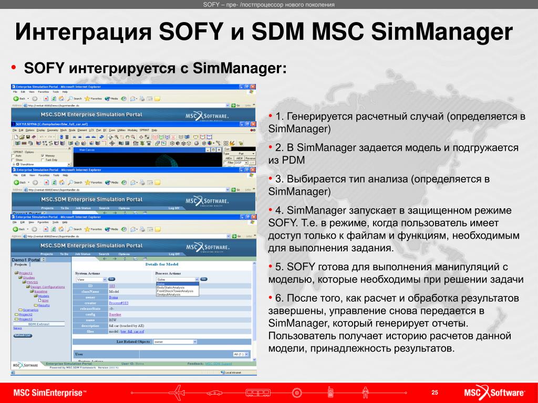
Task: Open the Process Actions Solve dropdown
Action: click(x=178, y=280)
